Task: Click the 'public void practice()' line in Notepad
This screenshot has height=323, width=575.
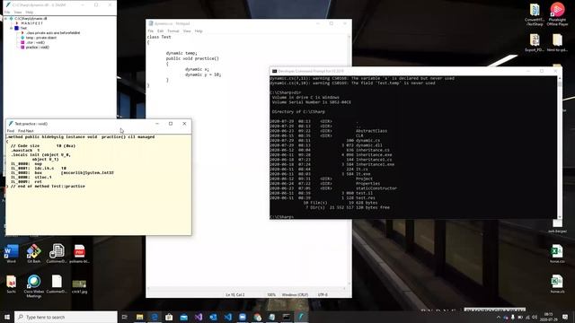Action: coord(192,58)
